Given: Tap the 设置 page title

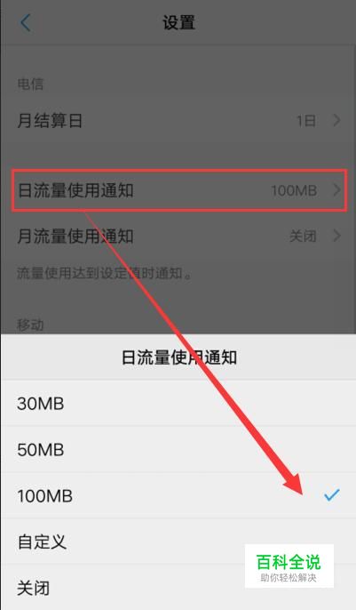Looking at the screenshot, I should click(178, 23).
